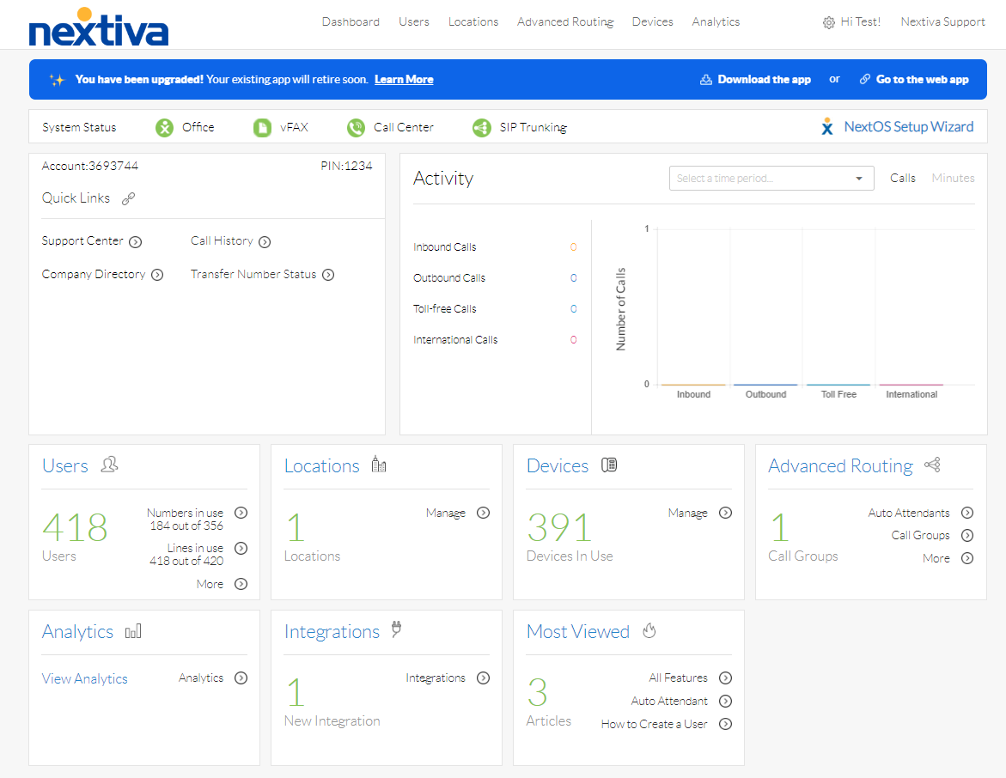Screen dimensions: 1006x778
Task: Open the Devices top navigation menu
Action: click(x=653, y=21)
